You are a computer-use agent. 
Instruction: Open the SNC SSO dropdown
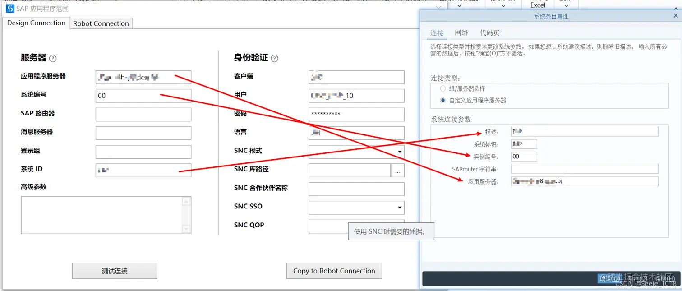[x=399, y=208]
